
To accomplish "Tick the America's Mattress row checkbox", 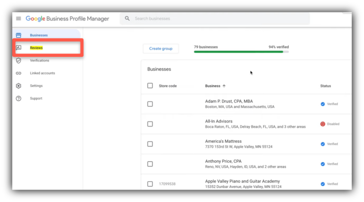I will (150, 144).
